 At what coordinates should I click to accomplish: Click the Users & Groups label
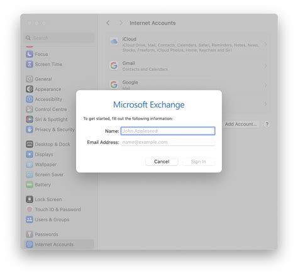52,219
